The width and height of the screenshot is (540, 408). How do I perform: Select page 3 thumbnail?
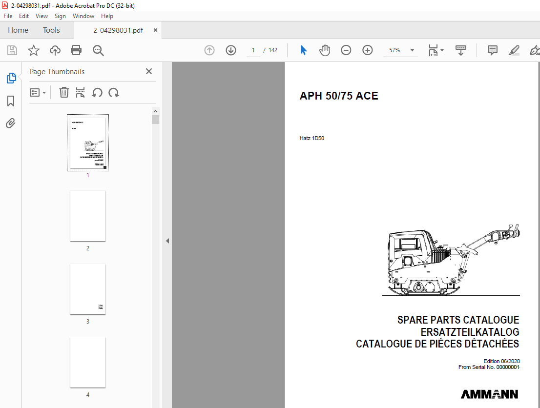88,289
